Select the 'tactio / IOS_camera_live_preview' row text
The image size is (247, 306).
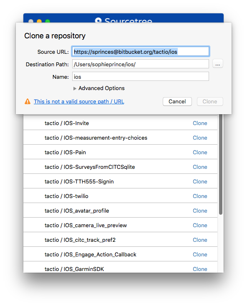click(86, 226)
